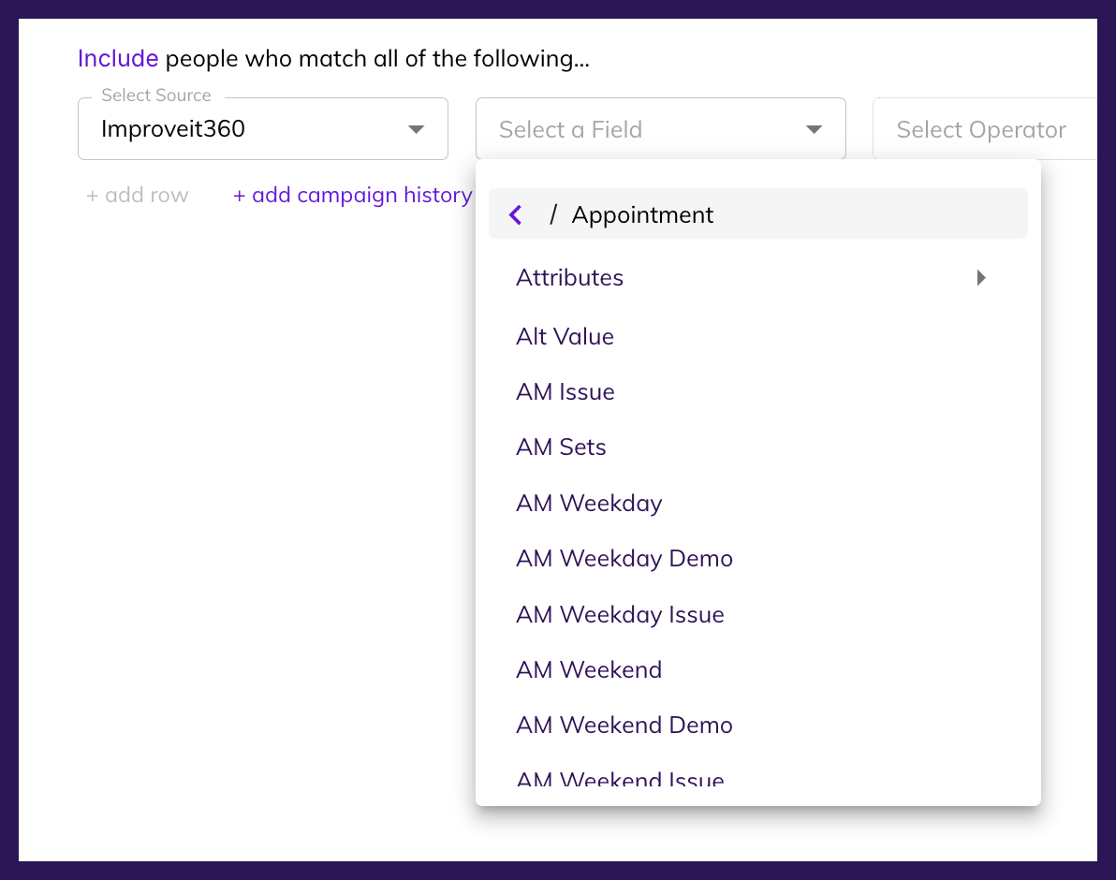Screen dimensions: 1116x880
Task: Pick AM Weekday Demo from the list
Action: (x=624, y=558)
